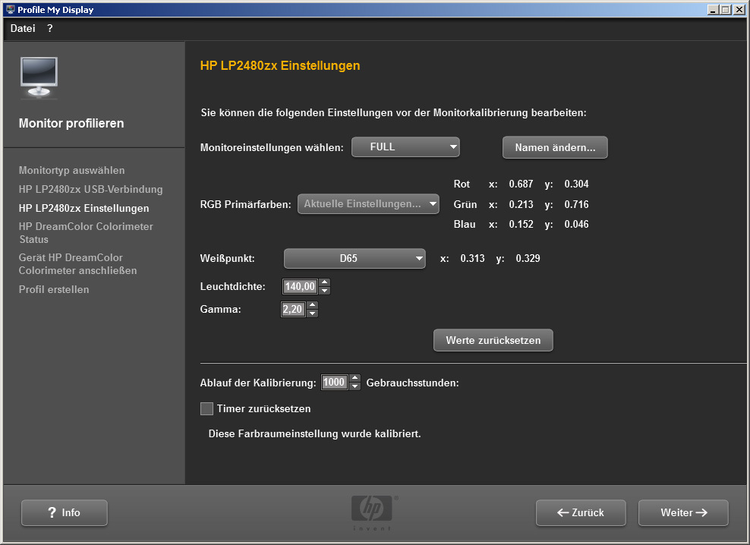Close the Profile My Display window

point(739,10)
